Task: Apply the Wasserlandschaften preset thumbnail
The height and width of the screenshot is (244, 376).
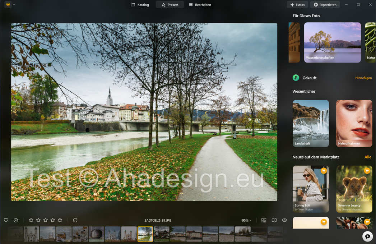Action: tap(332, 42)
